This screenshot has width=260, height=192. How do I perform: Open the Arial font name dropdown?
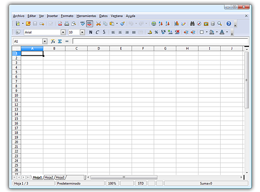pos(63,32)
